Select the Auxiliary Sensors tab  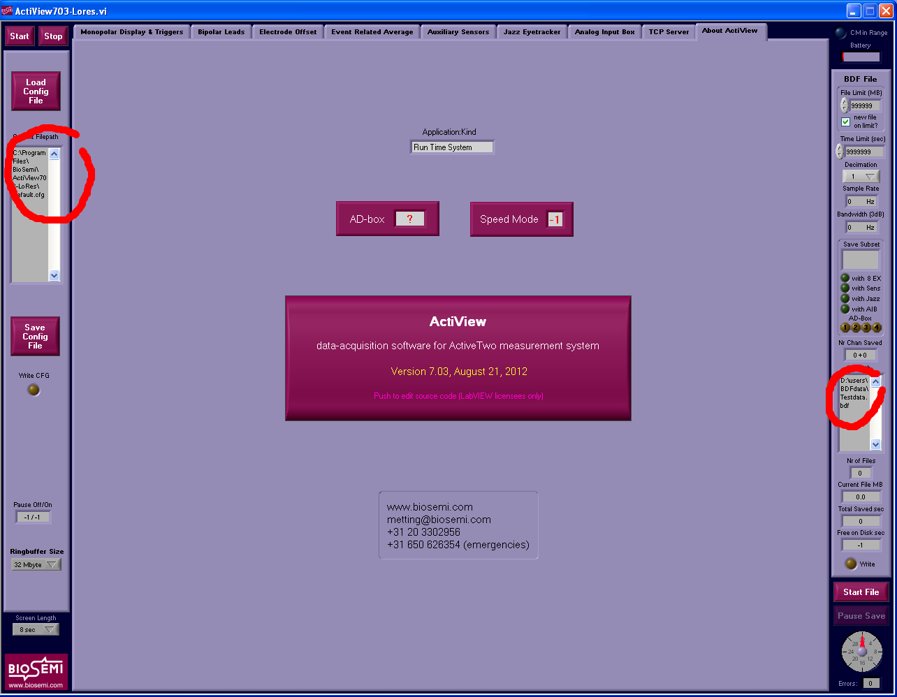click(x=458, y=32)
